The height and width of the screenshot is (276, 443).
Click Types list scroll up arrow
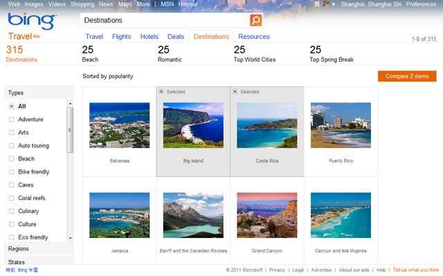click(70, 104)
